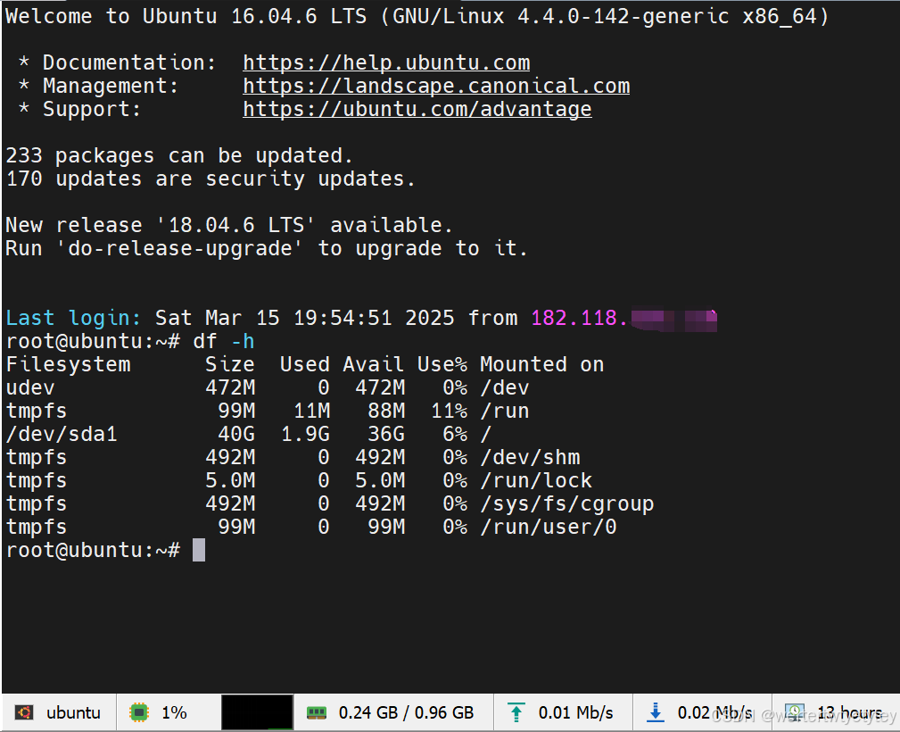Open the https://landscape.canonical.com management link
This screenshot has height=732, width=900.
tap(436, 86)
